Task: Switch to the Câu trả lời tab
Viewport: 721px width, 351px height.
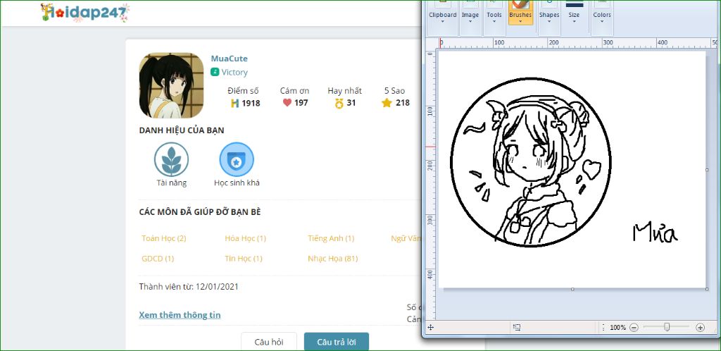Action: 337,343
